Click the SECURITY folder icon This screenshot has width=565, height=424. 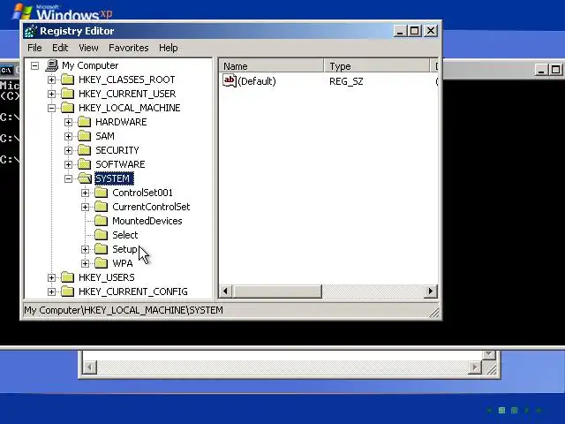(x=85, y=150)
